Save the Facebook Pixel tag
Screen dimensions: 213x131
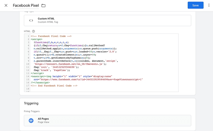coord(195,5)
